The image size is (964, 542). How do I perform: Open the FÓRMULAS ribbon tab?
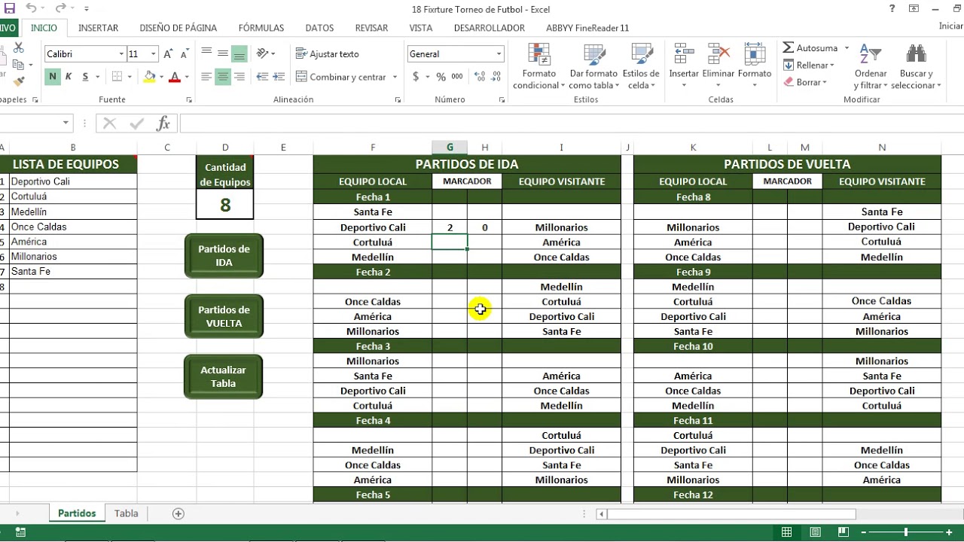tap(261, 28)
